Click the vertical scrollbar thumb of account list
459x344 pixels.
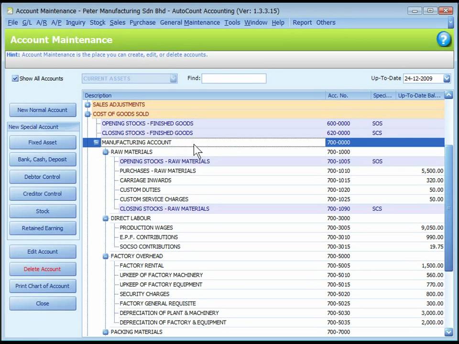click(448, 208)
